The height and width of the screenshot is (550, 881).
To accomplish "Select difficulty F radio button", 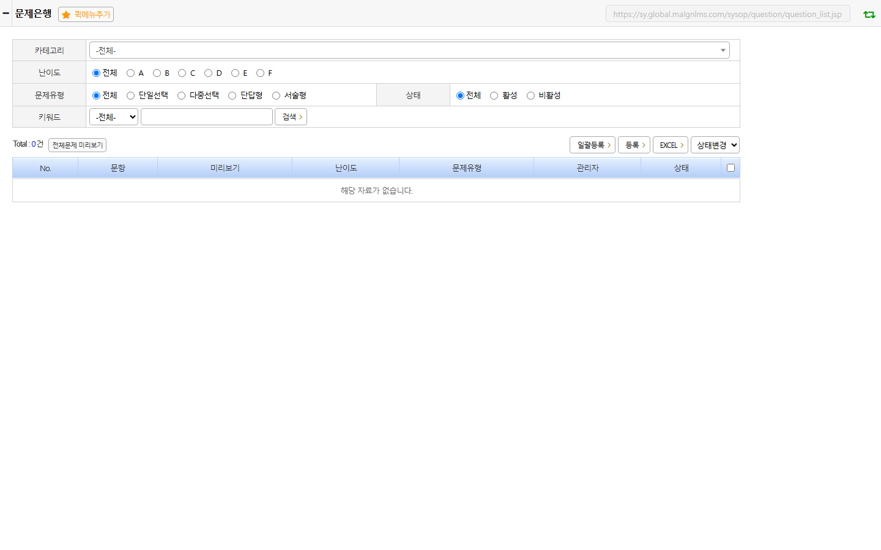I will [260, 73].
